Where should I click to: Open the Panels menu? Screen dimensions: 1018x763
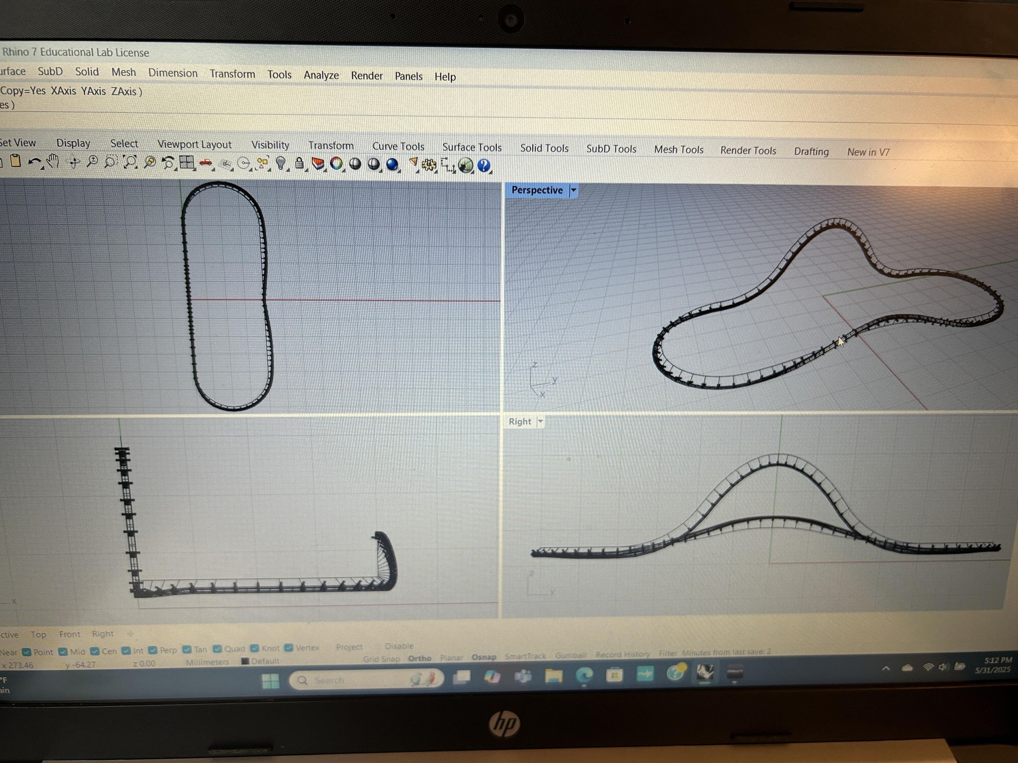click(x=408, y=76)
